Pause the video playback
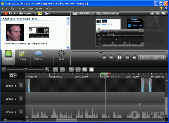Image resolution: width=169 pixels, height=123 pixels. tap(119, 58)
